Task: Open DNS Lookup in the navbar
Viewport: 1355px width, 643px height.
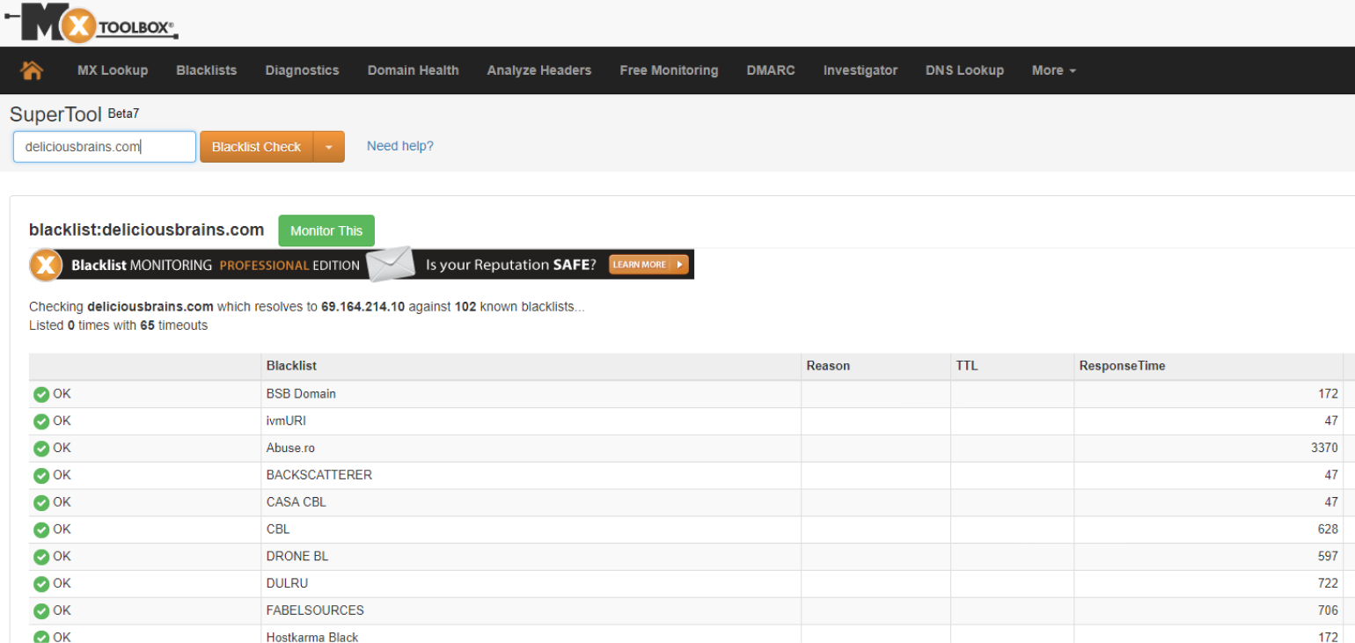Action: pos(964,70)
